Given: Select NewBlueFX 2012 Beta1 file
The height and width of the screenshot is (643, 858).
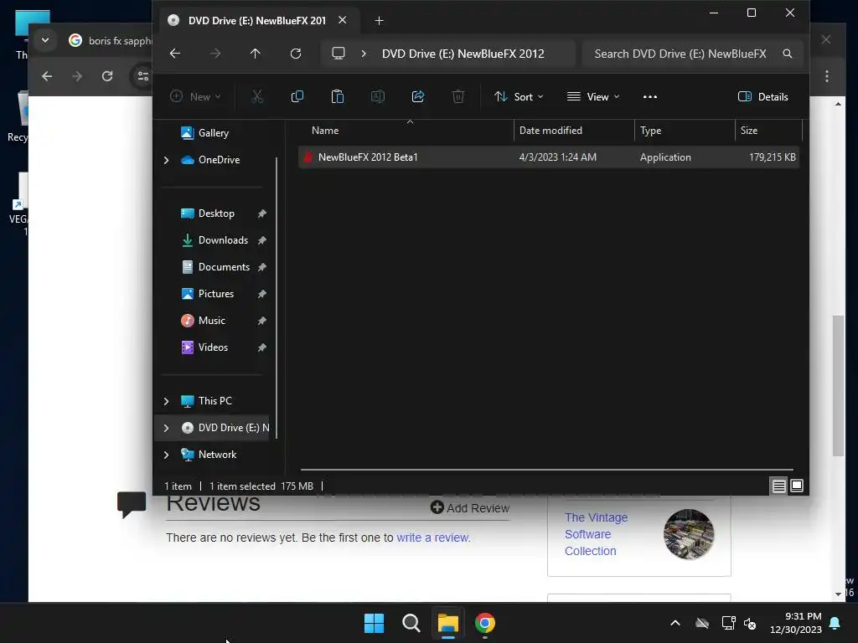Looking at the screenshot, I should [549, 157].
